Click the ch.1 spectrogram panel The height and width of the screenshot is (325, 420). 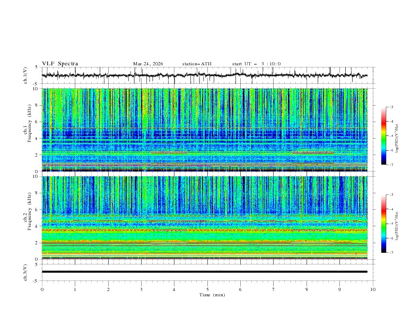204,130
